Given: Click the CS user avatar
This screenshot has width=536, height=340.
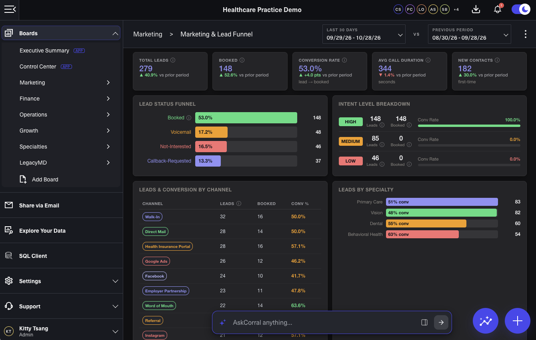Looking at the screenshot, I should (398, 9).
